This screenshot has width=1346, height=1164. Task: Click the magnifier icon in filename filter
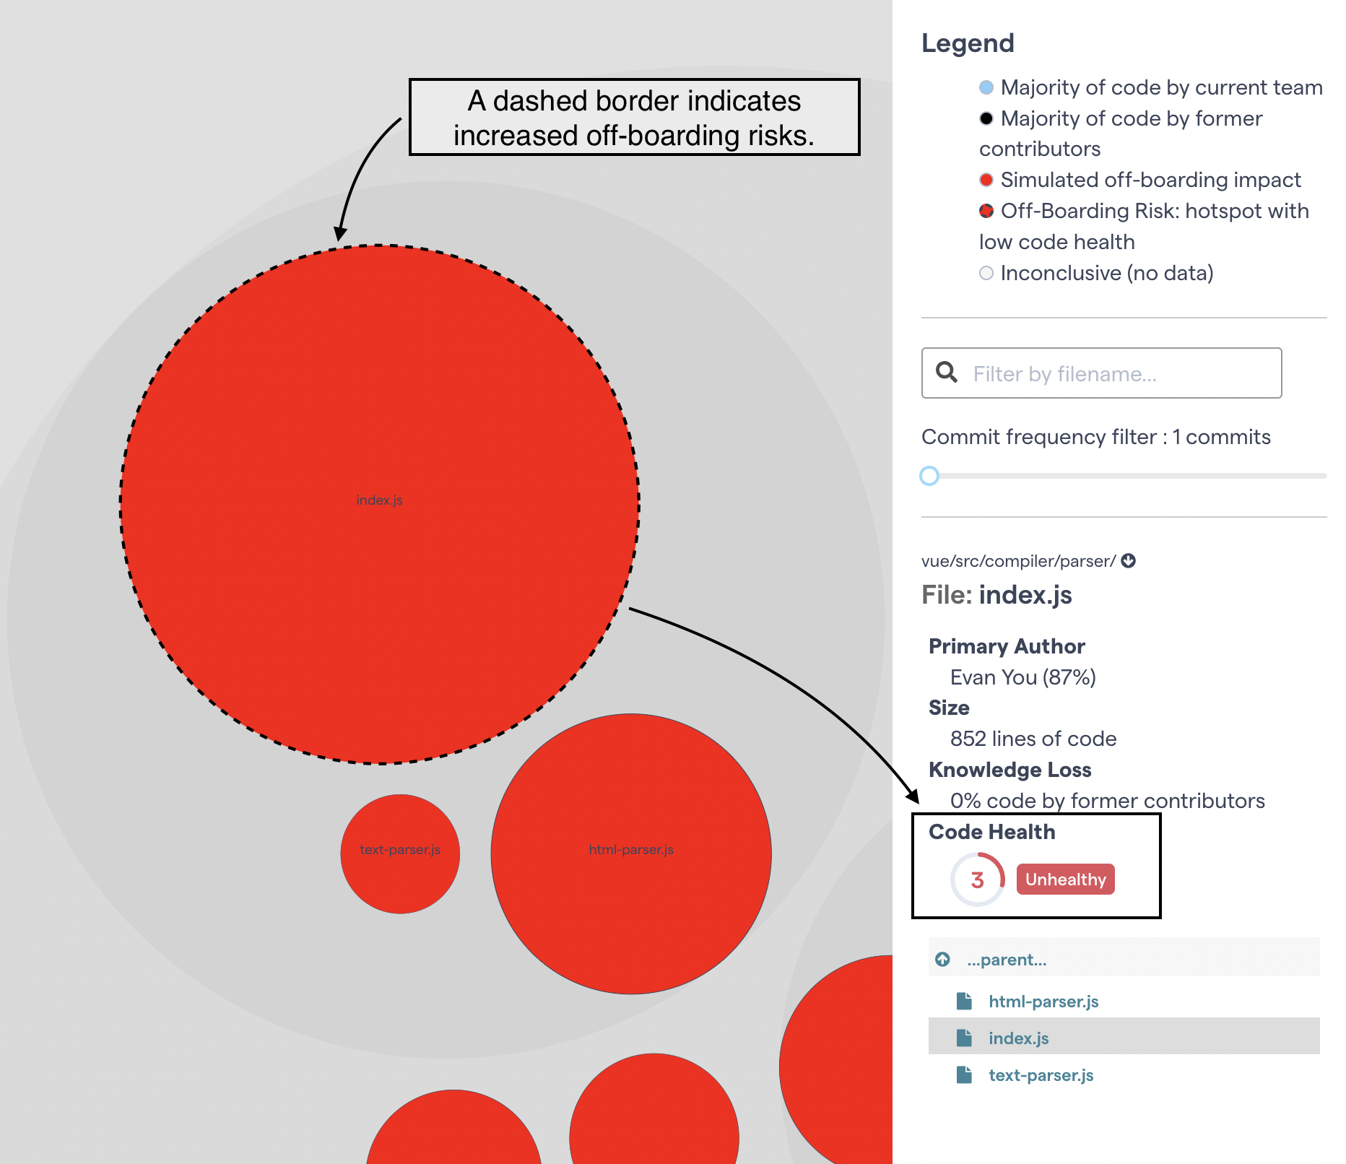(x=946, y=373)
